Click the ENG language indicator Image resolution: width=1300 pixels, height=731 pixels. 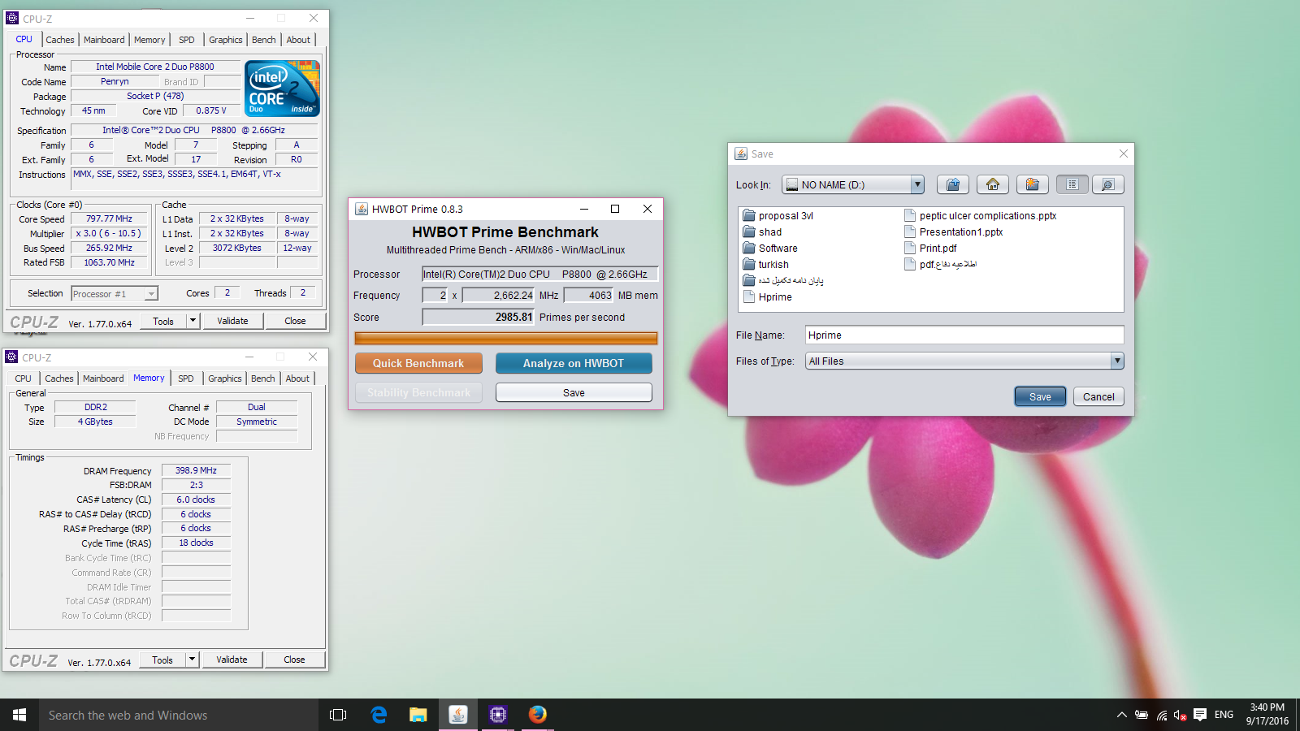(1224, 715)
